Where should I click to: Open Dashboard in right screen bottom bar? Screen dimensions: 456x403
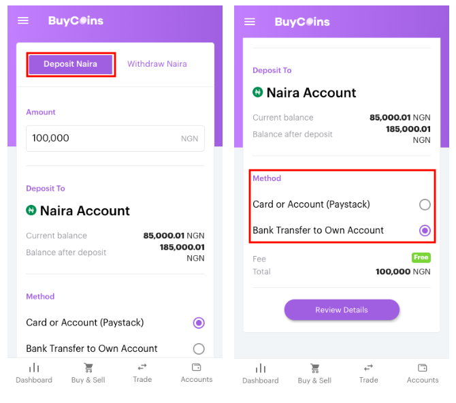coord(261,374)
